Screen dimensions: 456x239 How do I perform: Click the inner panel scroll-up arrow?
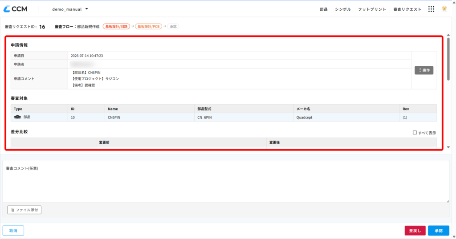[x=448, y=35]
